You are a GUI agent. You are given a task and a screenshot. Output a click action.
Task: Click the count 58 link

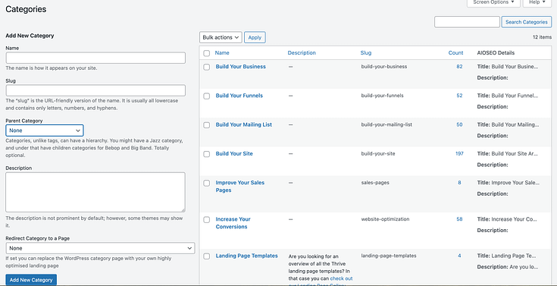(459, 219)
